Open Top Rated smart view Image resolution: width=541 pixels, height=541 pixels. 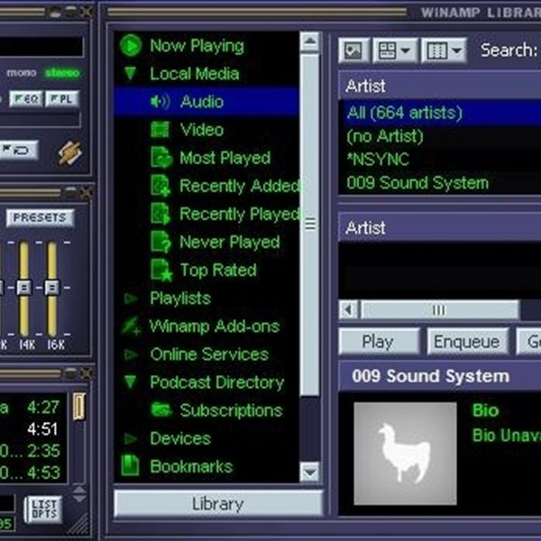point(218,270)
